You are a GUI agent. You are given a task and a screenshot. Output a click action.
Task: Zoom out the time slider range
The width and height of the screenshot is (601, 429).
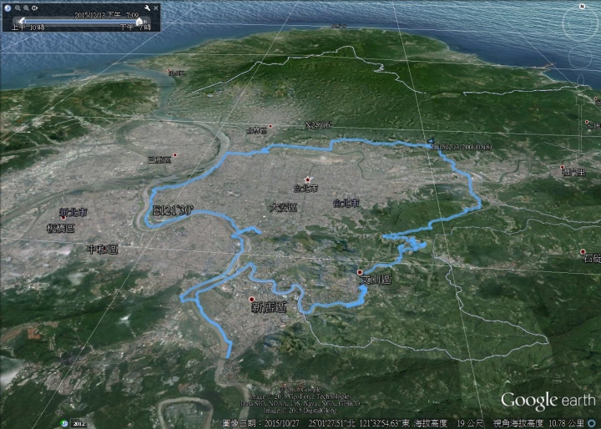point(18,8)
